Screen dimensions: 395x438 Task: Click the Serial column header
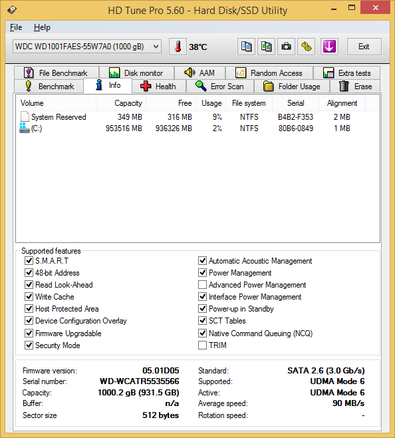(x=296, y=103)
